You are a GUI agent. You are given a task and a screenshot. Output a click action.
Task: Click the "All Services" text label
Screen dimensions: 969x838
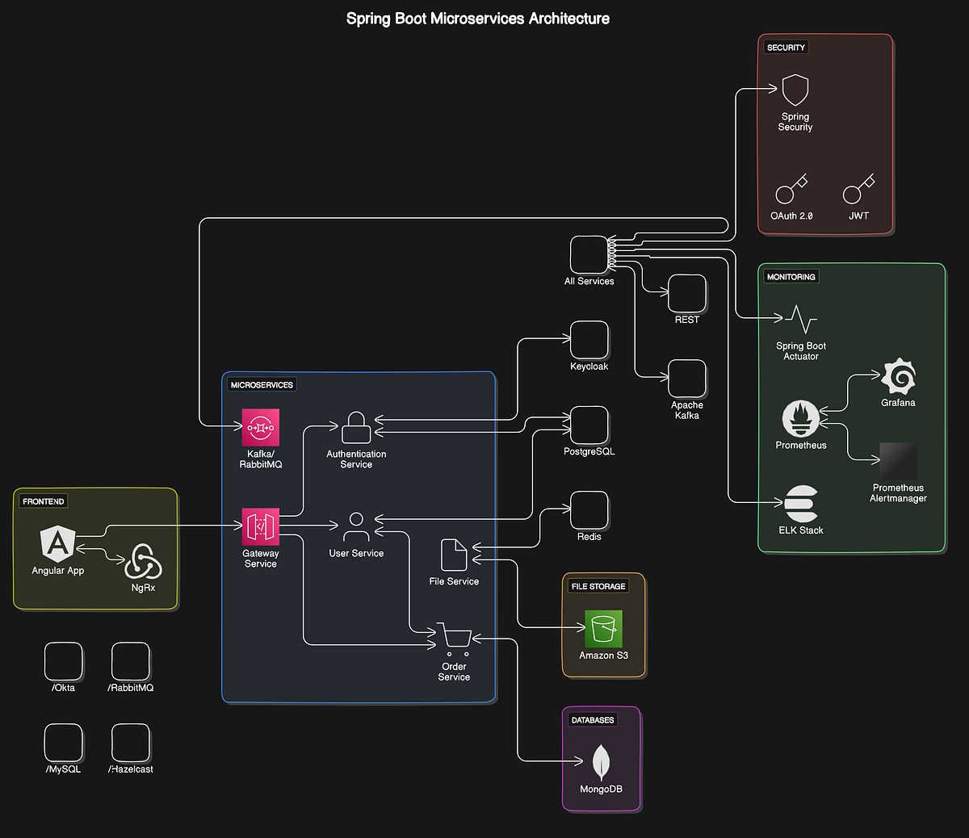pos(589,282)
